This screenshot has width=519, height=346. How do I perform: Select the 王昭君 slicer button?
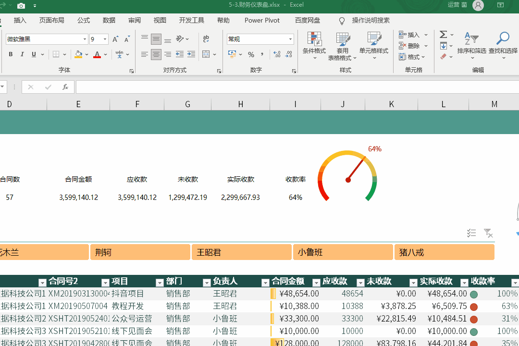[241, 252]
